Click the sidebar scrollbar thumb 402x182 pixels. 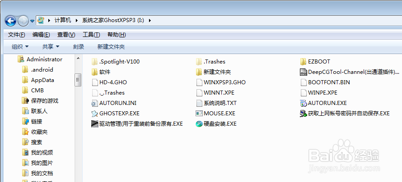click(x=78, y=80)
